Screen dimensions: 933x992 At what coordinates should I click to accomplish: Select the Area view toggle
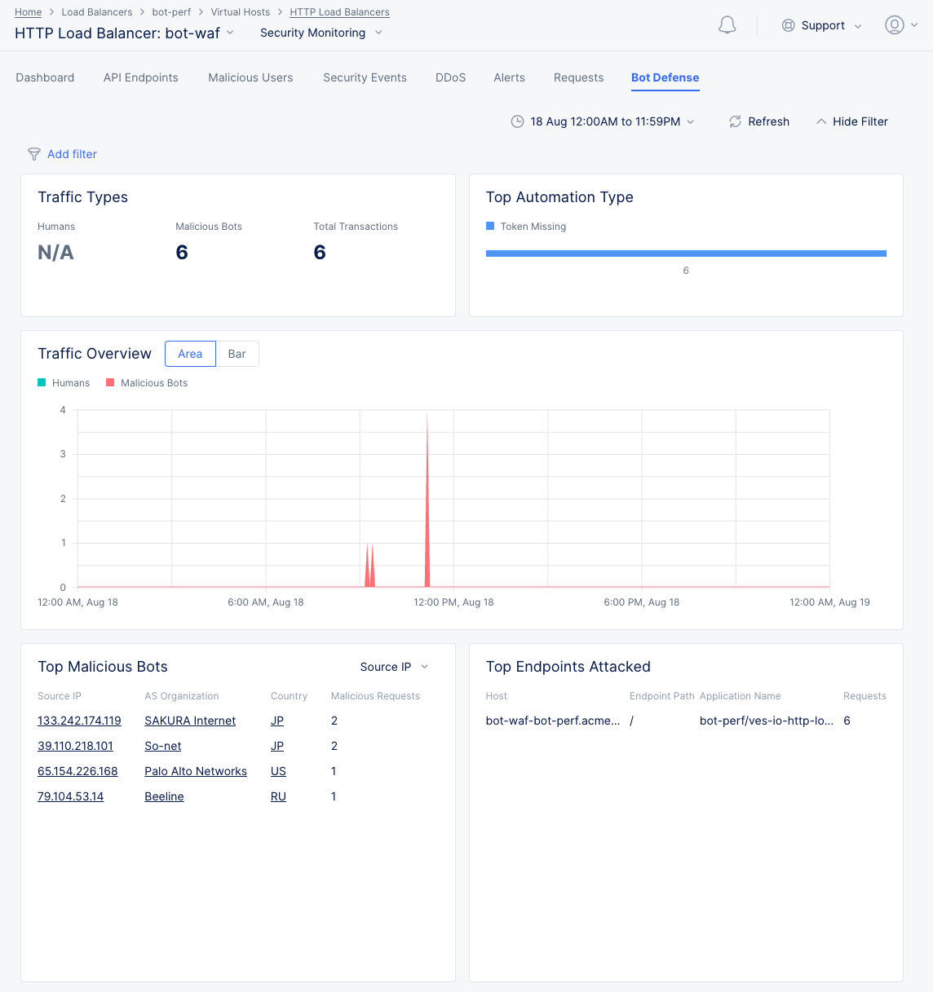(x=190, y=354)
